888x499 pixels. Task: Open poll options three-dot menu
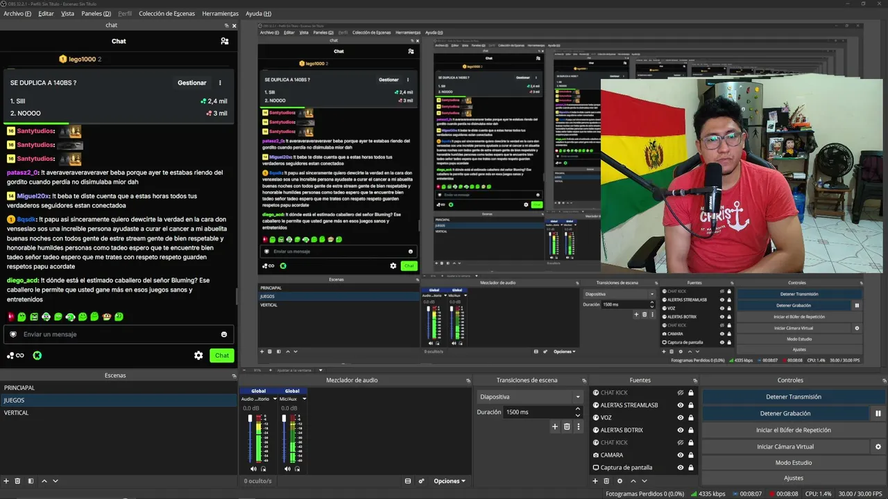221,82
